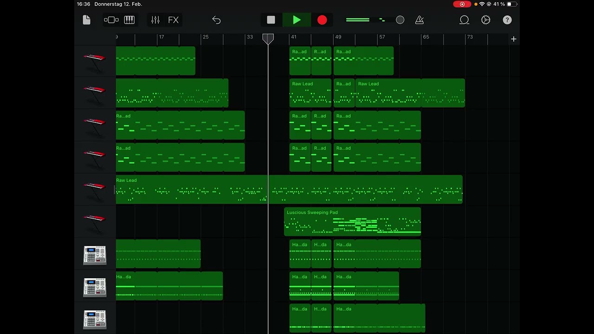Screen dimensions: 594x334
Task: Toggle the metronome
Action: point(420,20)
